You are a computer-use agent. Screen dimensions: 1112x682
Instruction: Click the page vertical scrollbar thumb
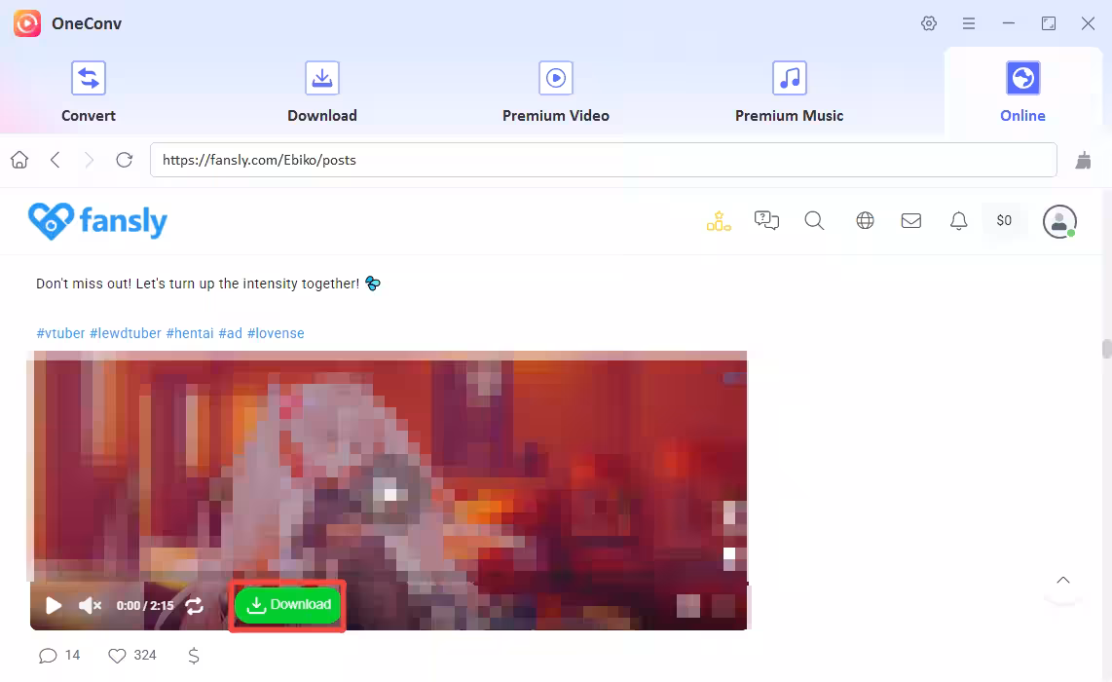(x=1106, y=349)
